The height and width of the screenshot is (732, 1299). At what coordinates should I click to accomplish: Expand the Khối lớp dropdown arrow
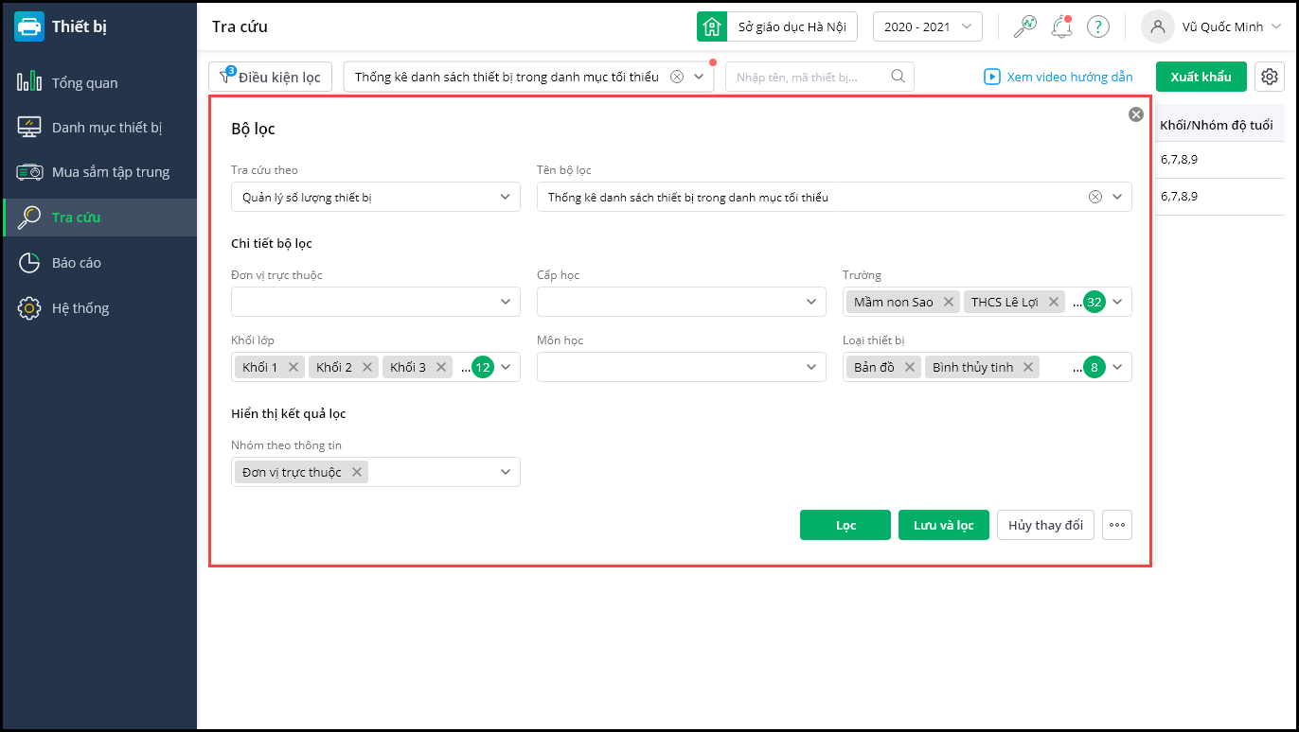[506, 367]
